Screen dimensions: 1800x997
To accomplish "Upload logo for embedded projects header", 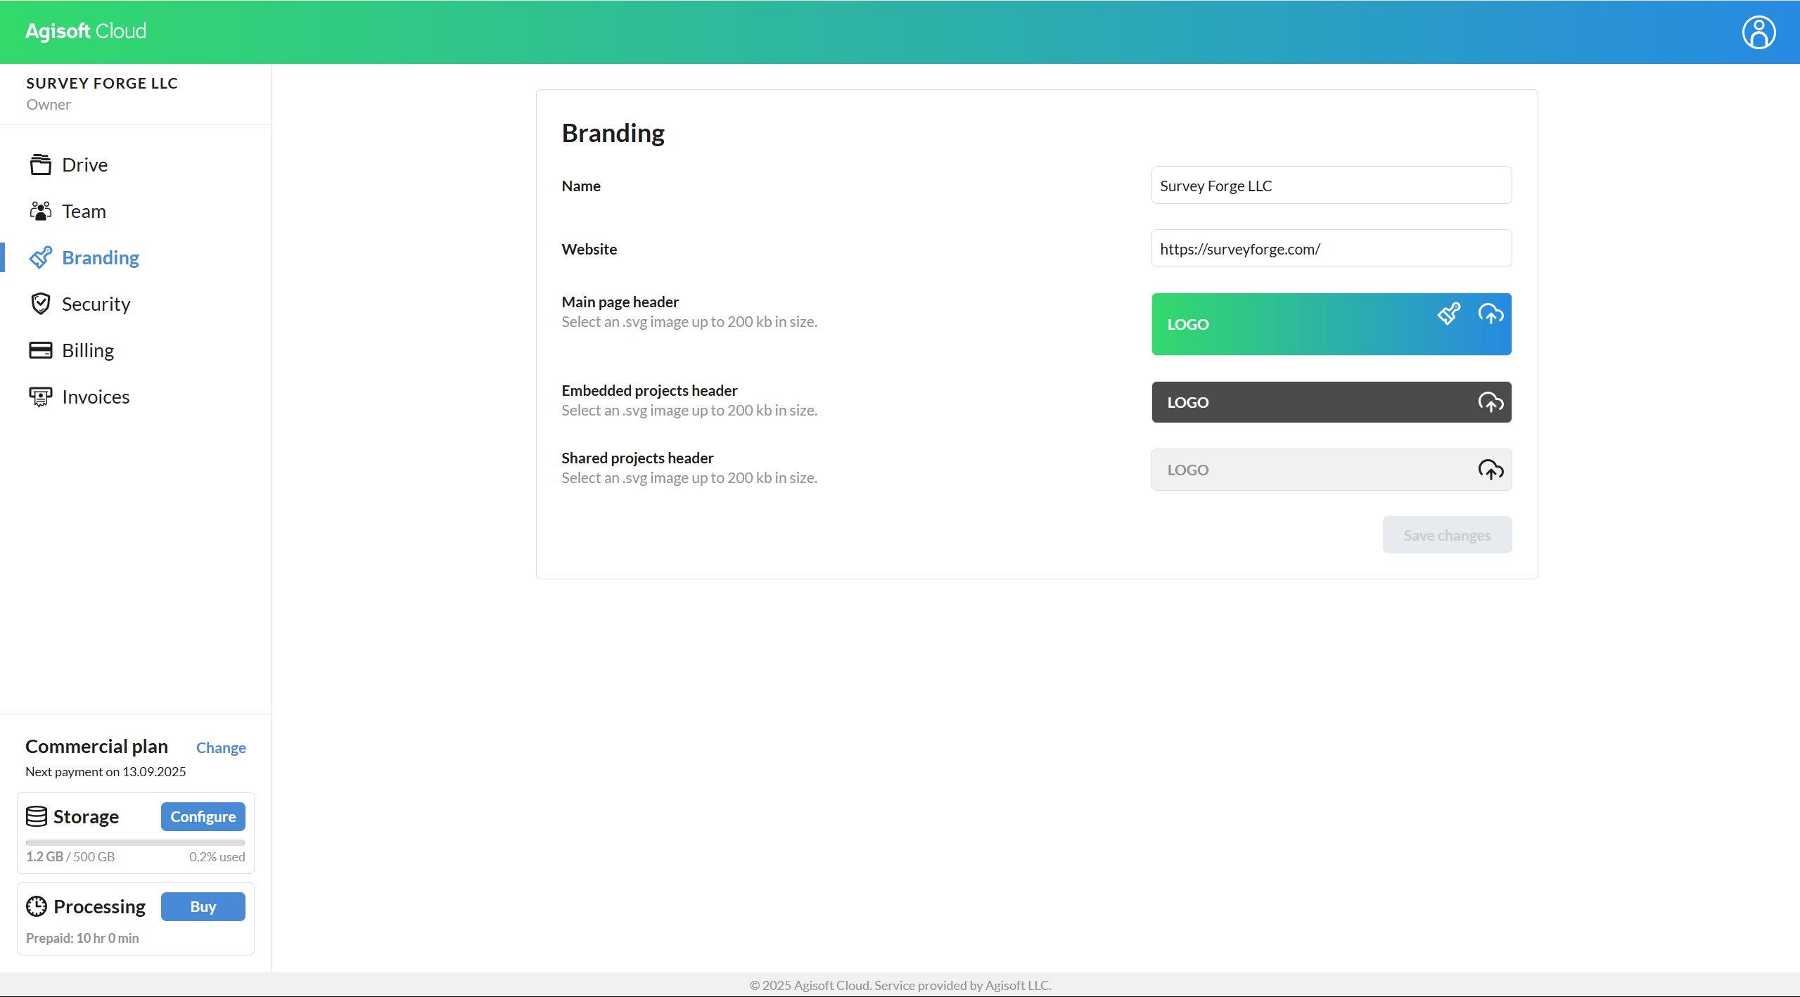I will 1491,402.
